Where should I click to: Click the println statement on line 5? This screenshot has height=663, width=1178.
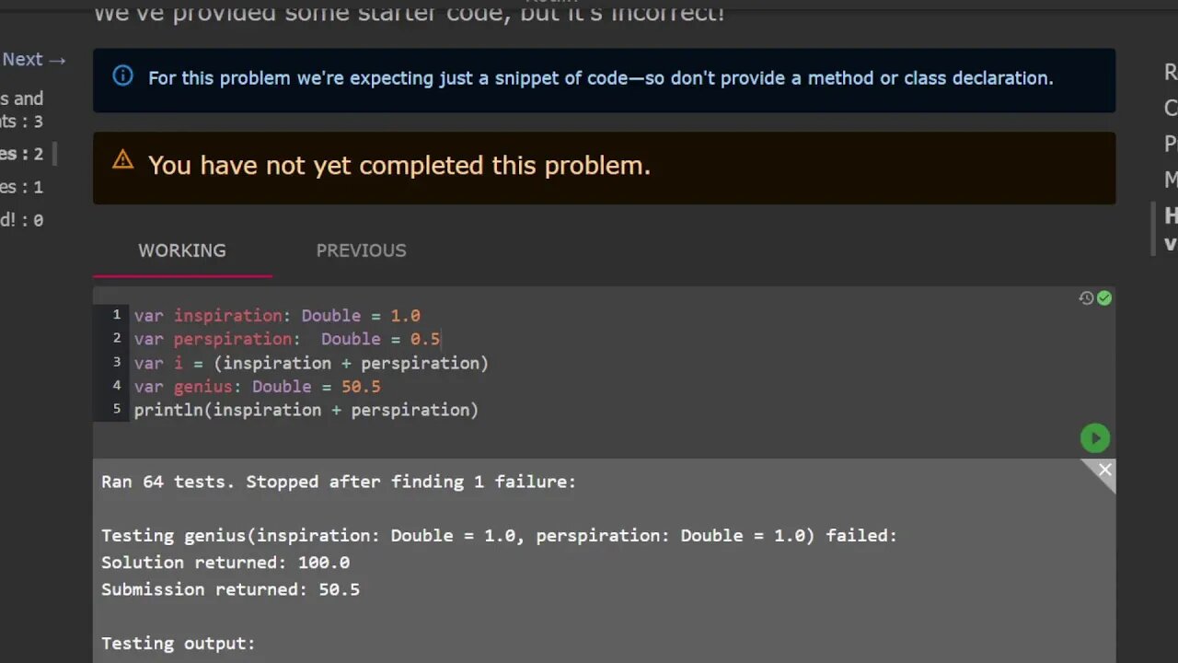tap(306, 410)
